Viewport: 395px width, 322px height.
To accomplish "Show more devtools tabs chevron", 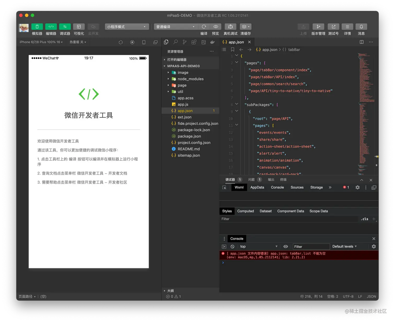I will tap(330, 187).
